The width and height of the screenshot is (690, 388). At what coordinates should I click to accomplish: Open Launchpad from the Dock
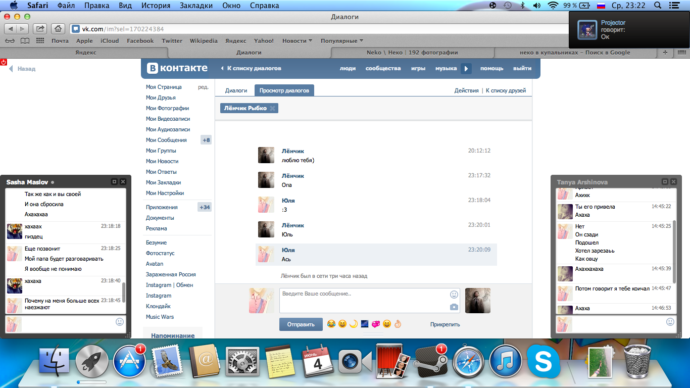tap(92, 362)
